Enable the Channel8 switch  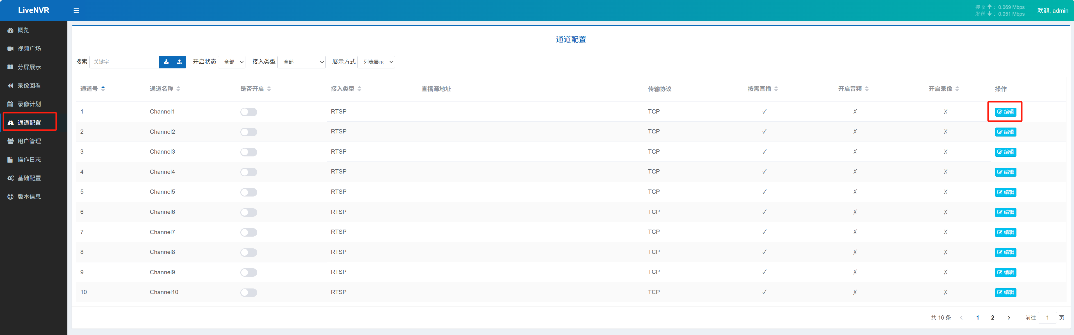[x=248, y=252]
